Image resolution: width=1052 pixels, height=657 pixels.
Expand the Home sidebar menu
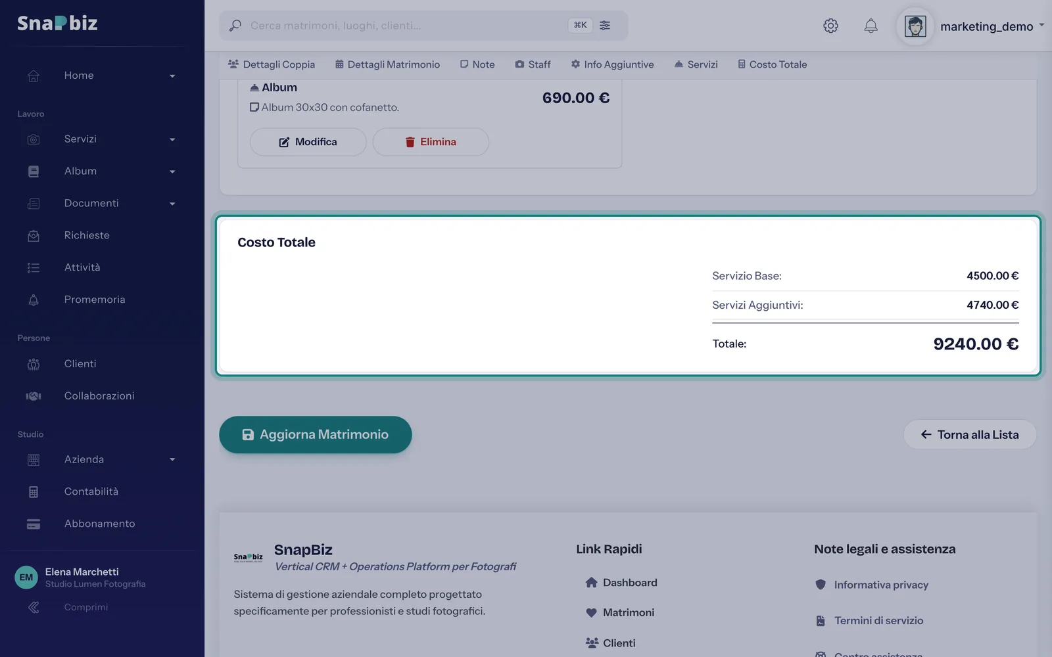pyautogui.click(x=172, y=76)
